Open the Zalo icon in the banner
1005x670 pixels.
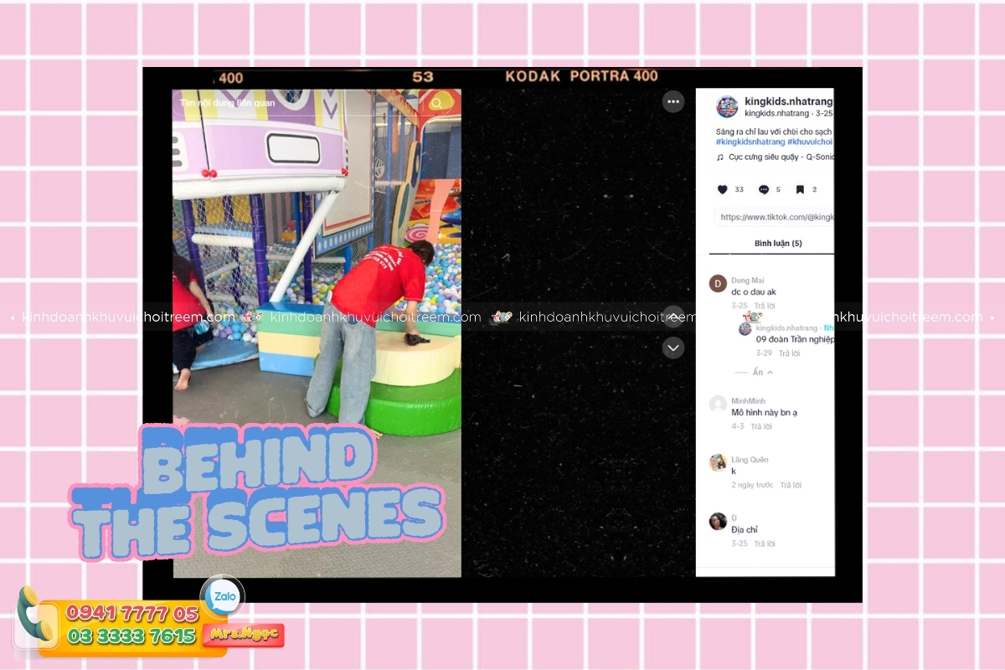[x=224, y=597]
